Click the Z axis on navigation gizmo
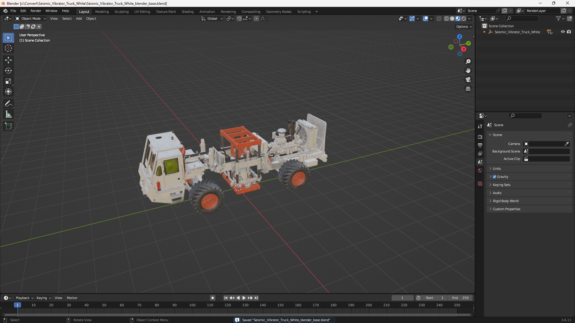This screenshot has height=323, width=575. coord(459,36)
